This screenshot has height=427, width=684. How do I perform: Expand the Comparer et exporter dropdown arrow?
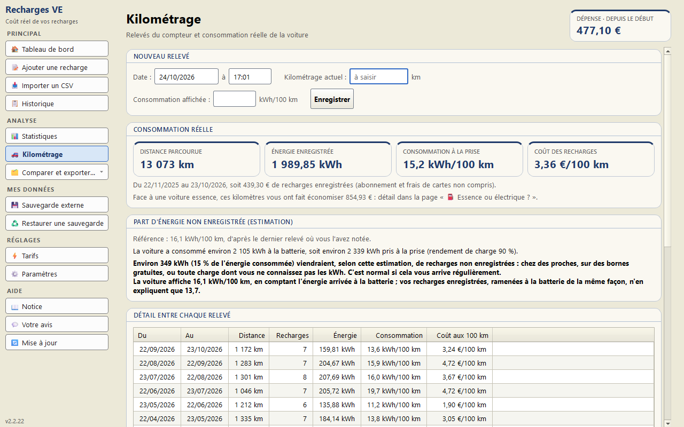102,172
